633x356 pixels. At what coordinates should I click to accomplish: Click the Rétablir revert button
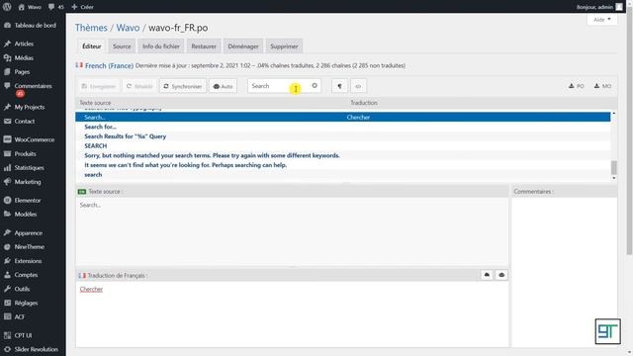[x=139, y=86]
